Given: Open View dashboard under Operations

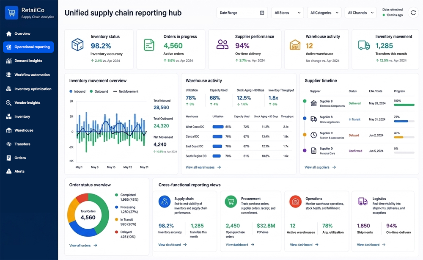Looking at the screenshot, I should 304,245.
